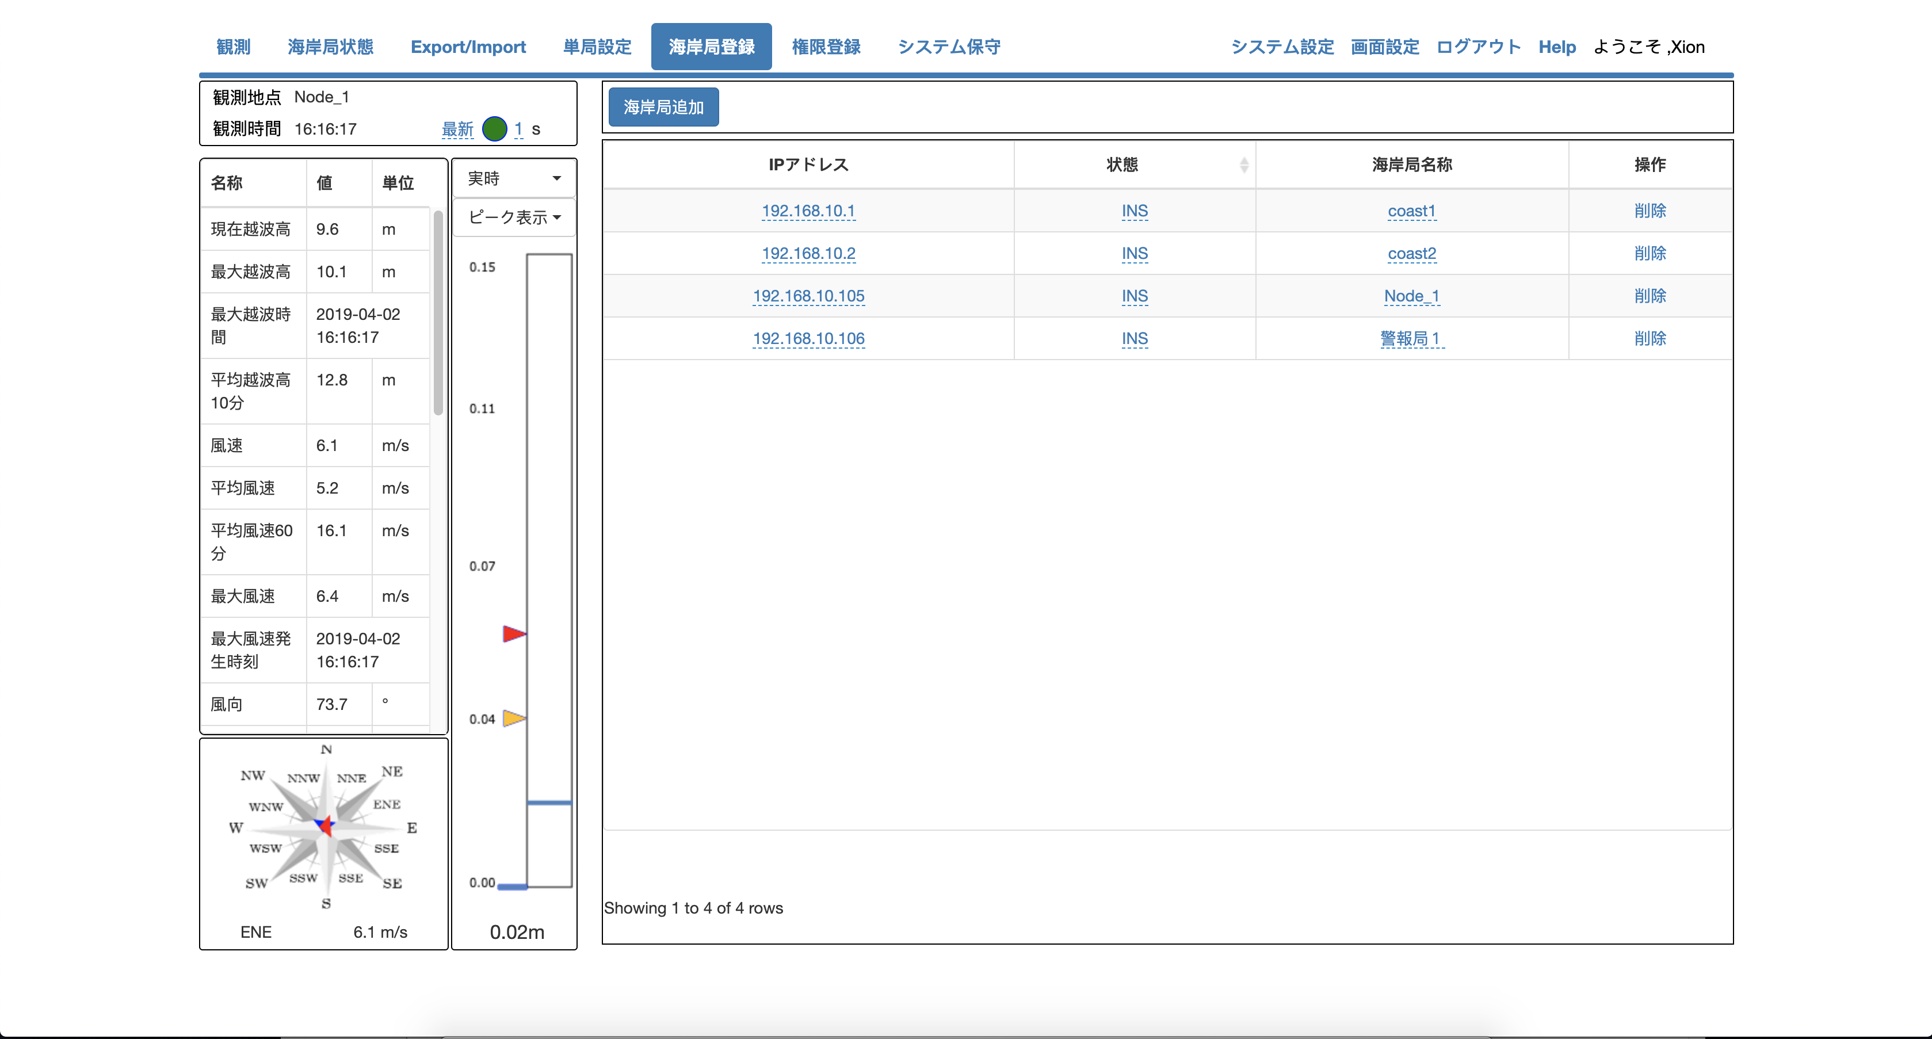Click the 最新 refresh link
Viewport: 1932px width, 1039px height.
[x=457, y=129]
